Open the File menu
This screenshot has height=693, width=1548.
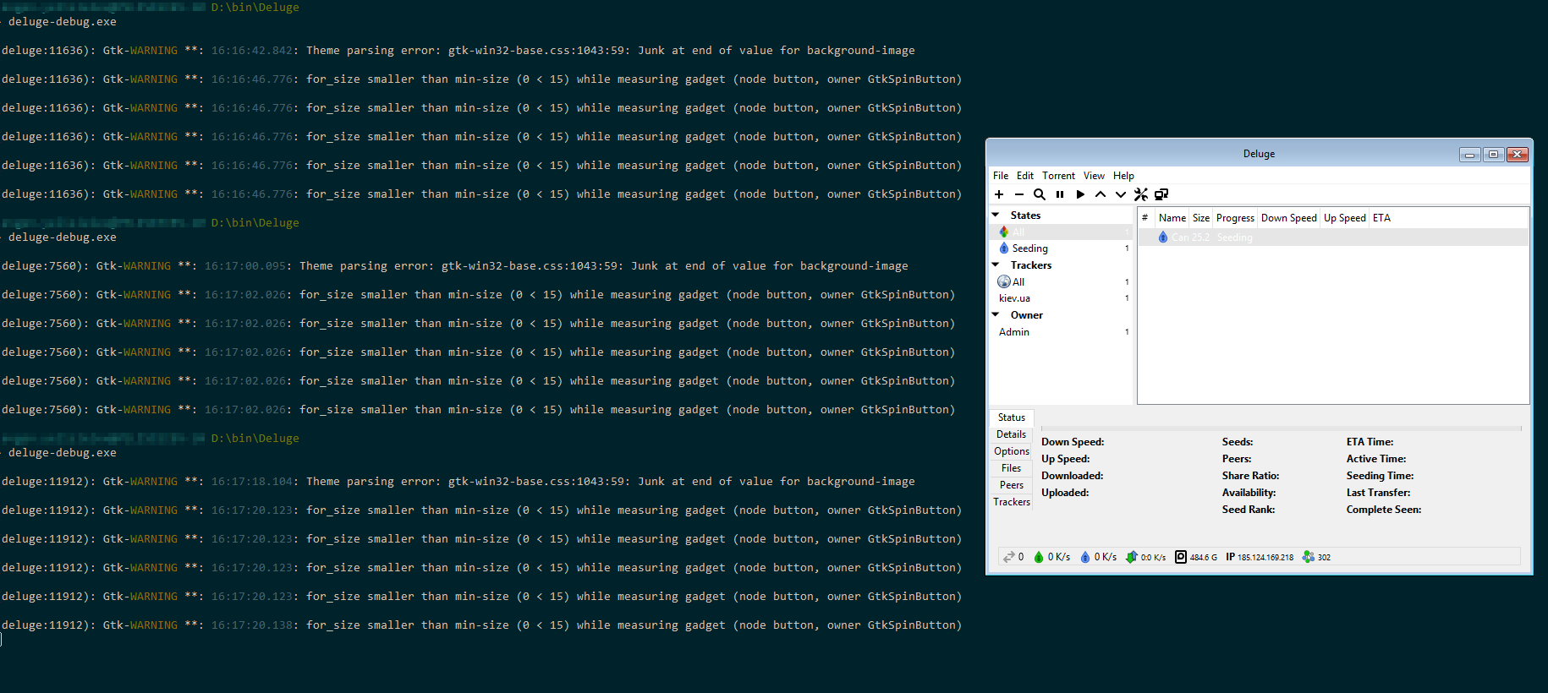[1001, 176]
